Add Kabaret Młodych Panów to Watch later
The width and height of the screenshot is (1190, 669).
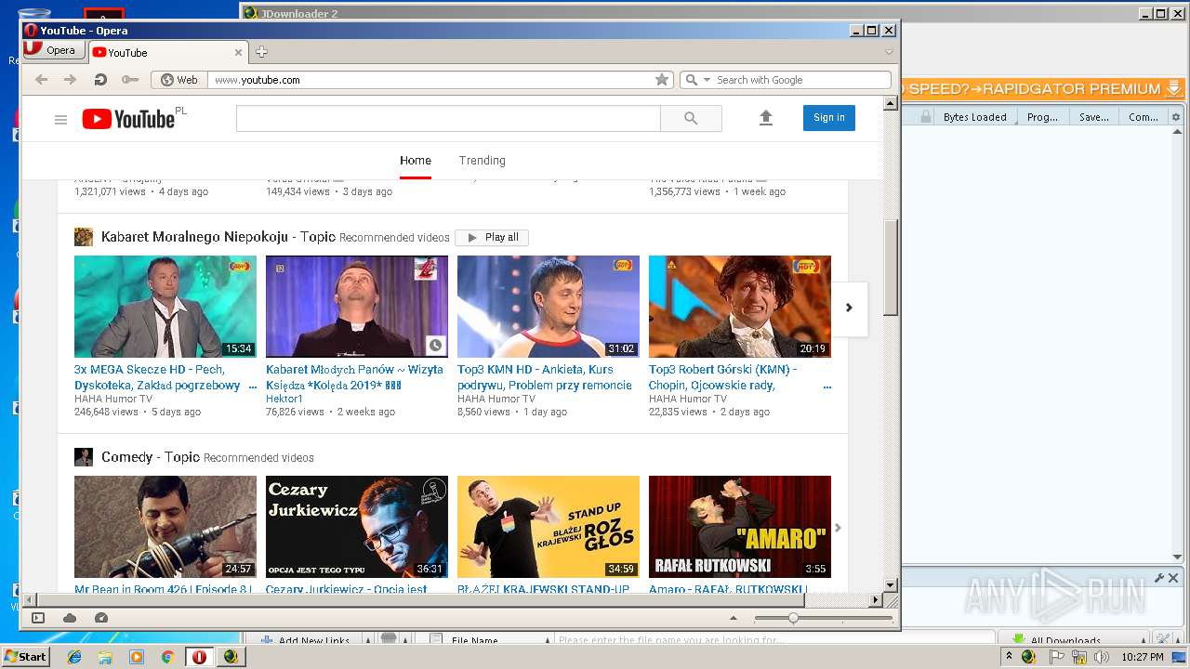click(x=435, y=346)
